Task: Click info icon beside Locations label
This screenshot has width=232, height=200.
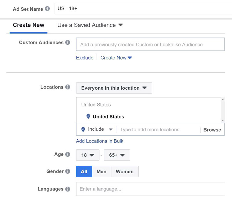Action: click(68, 87)
